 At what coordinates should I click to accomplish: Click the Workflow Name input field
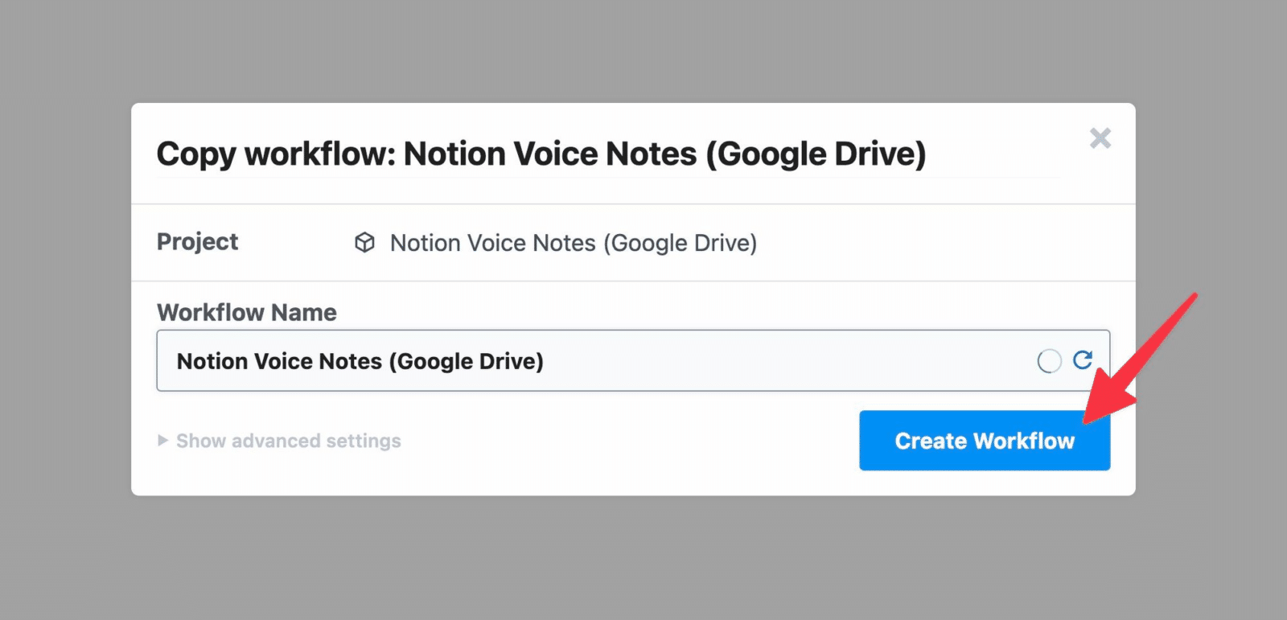563,361
